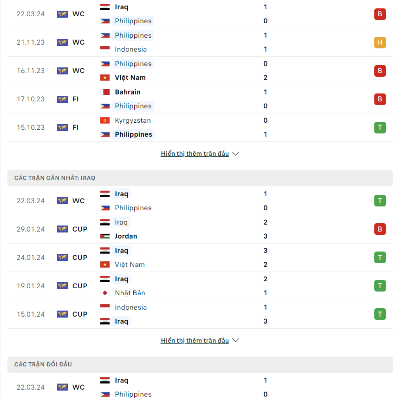This screenshot has height=398, width=398.
Task: Click the Japan flag next to Nhật Bản
Action: pos(105,293)
